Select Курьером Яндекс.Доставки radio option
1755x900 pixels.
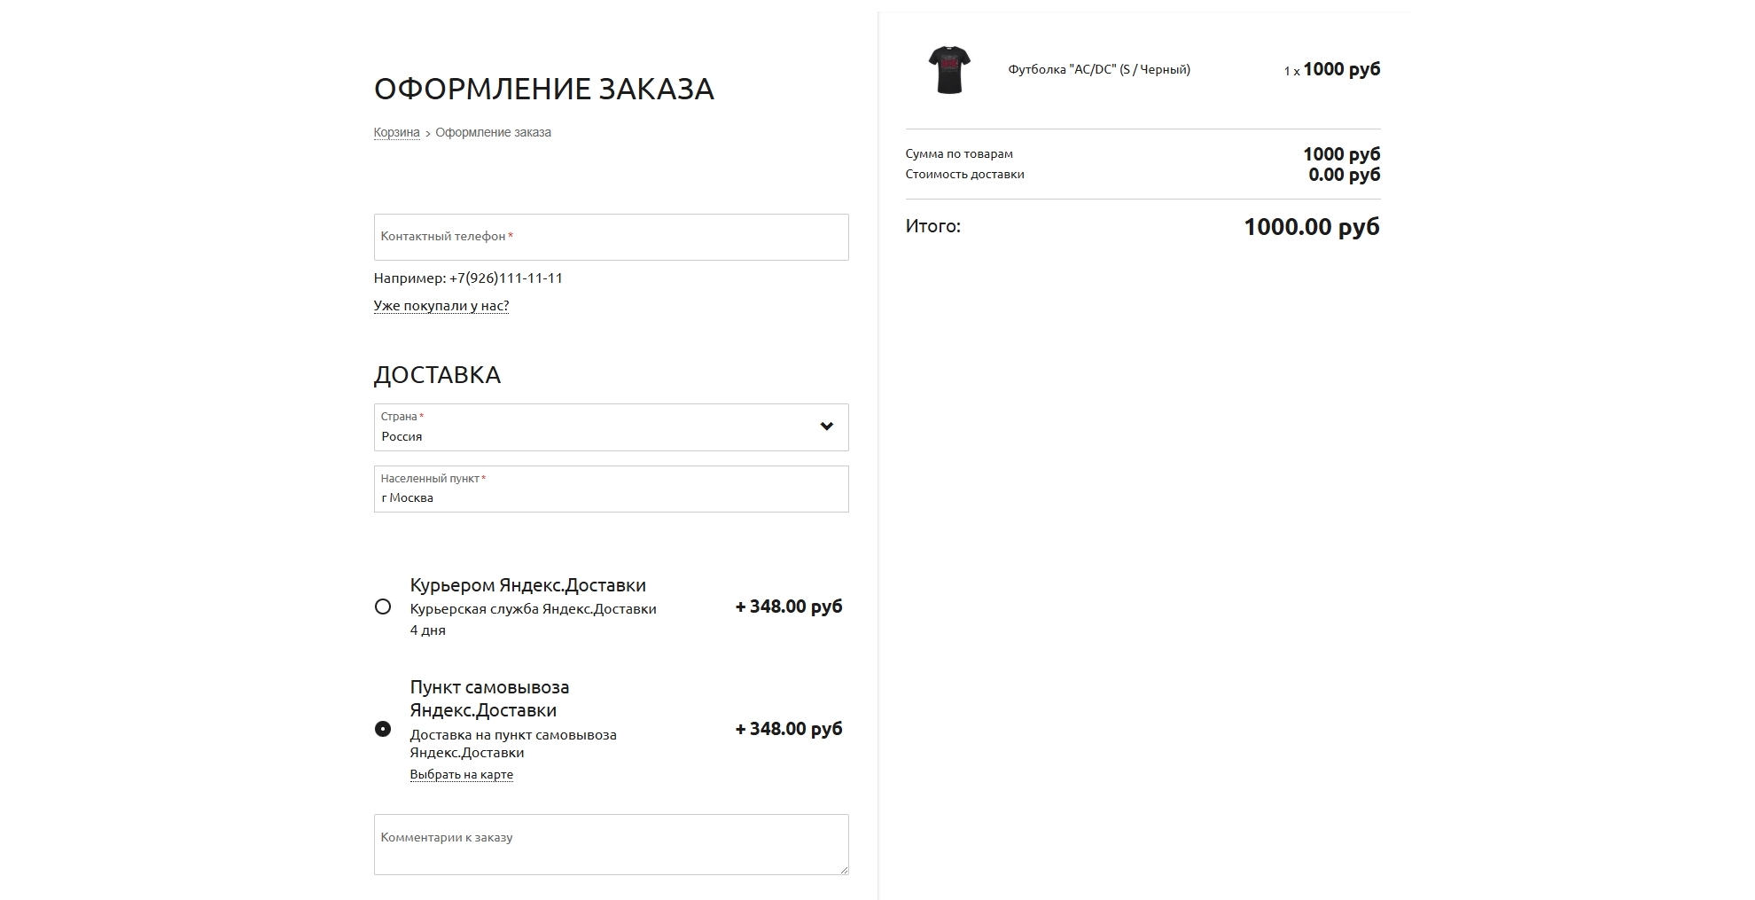coord(383,607)
